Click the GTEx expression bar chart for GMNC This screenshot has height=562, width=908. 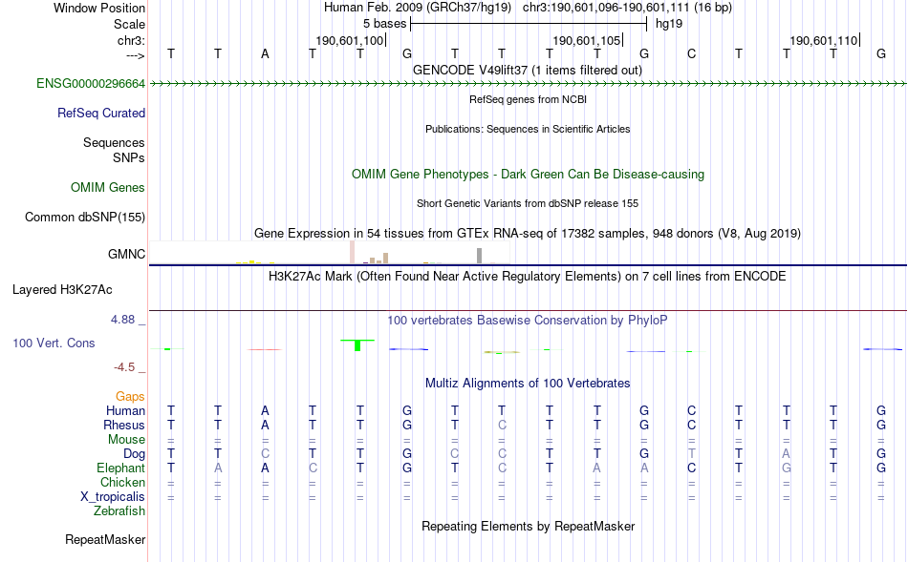[x=330, y=253]
